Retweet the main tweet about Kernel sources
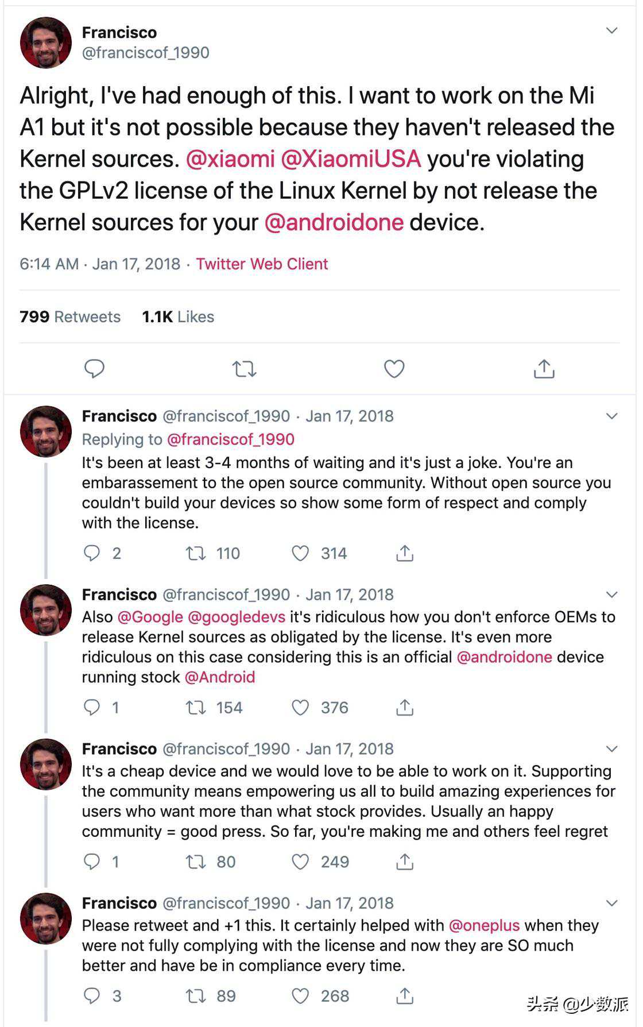This screenshot has width=643, height=1027. [x=244, y=369]
